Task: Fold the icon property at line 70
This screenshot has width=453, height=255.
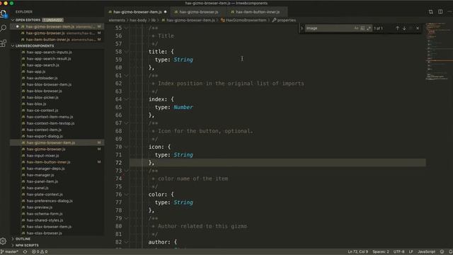Action: tap(127, 147)
